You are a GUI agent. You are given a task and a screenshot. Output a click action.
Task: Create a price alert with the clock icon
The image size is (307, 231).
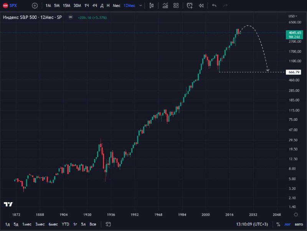click(x=190, y=6)
